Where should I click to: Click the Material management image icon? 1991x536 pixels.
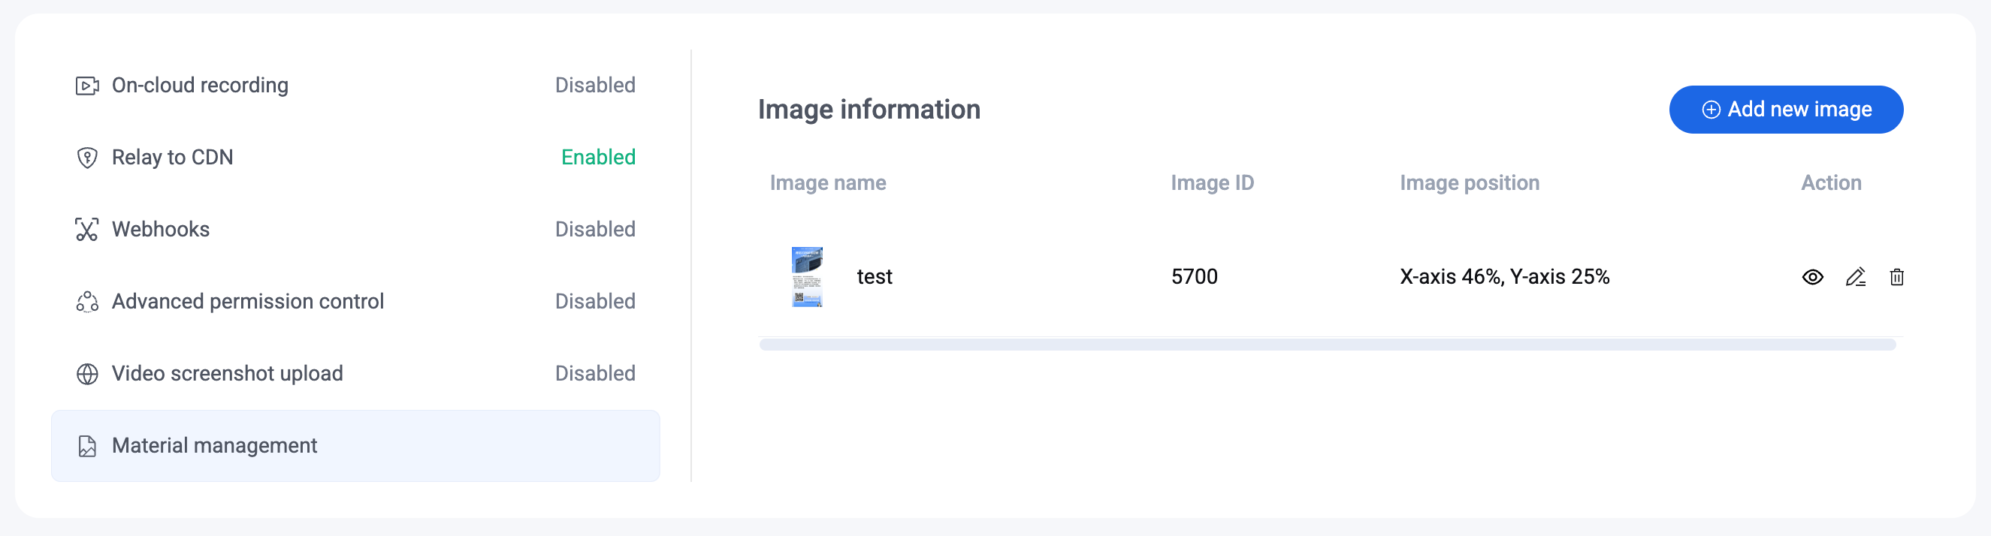(x=86, y=446)
